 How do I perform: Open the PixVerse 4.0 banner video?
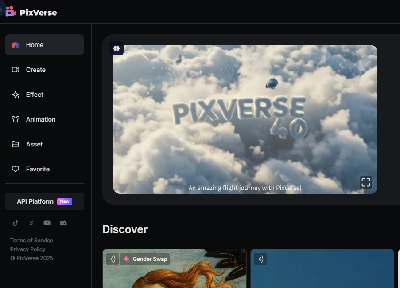point(246,118)
